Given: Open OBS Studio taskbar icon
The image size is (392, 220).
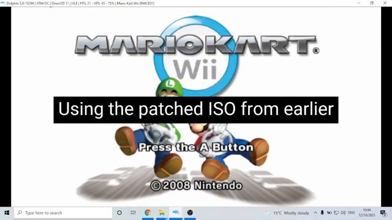Looking at the screenshot, I should pyautogui.click(x=190, y=213).
